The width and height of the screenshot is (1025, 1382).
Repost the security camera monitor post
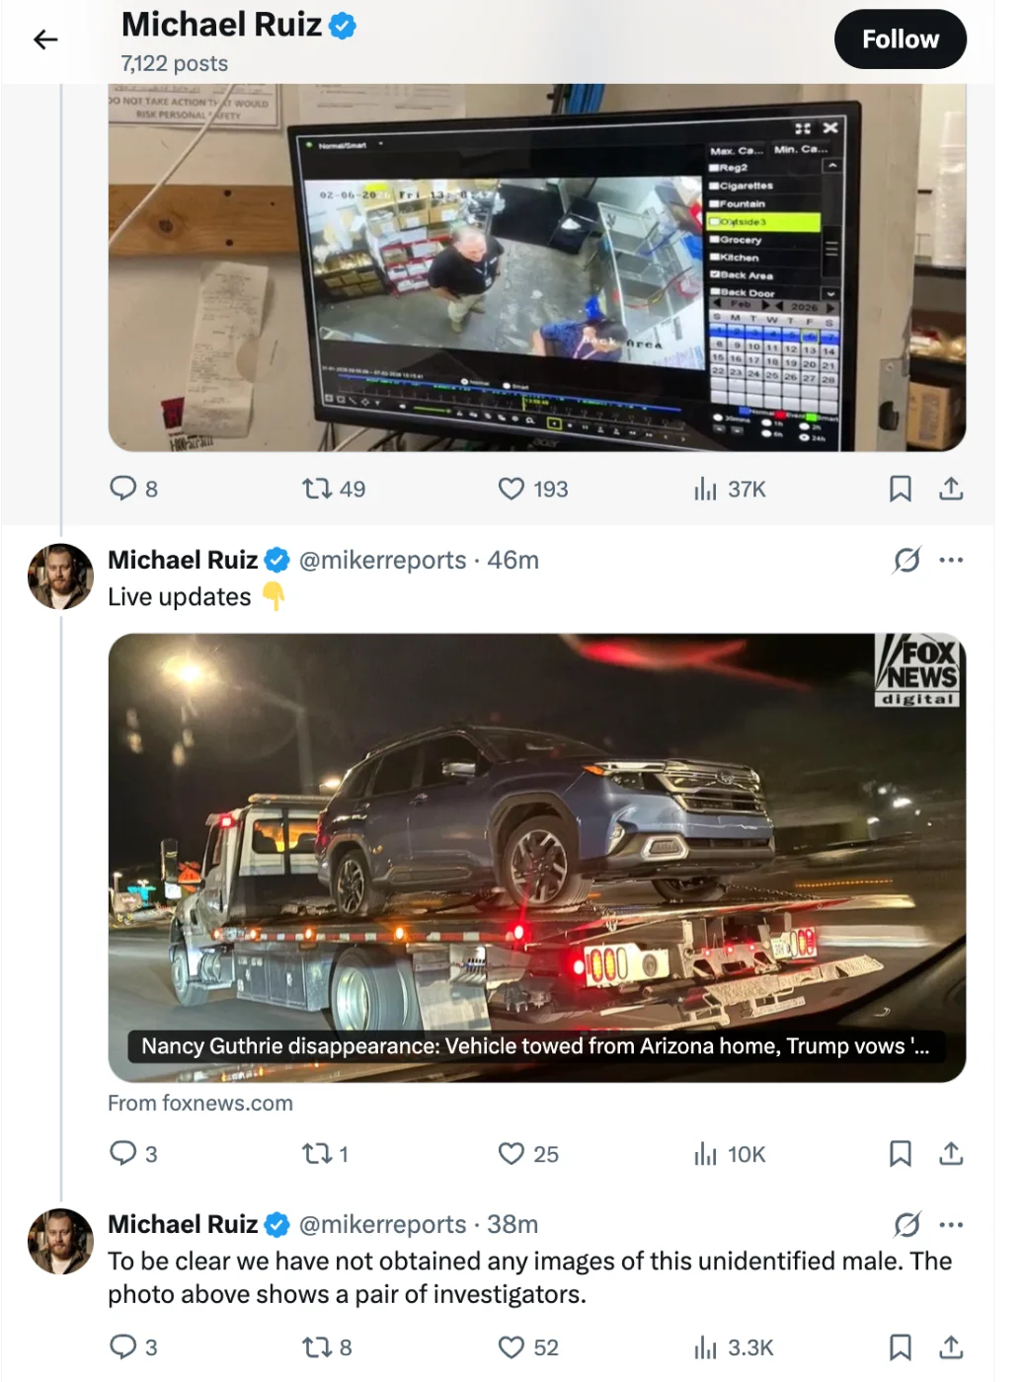tap(317, 489)
